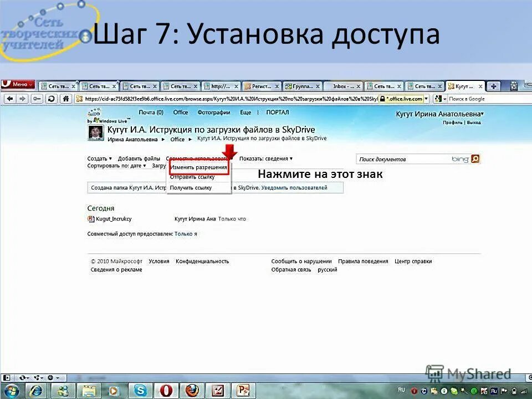532x399 pixels.
Task: Click the padlock icon in the address bar
Action: (382, 98)
